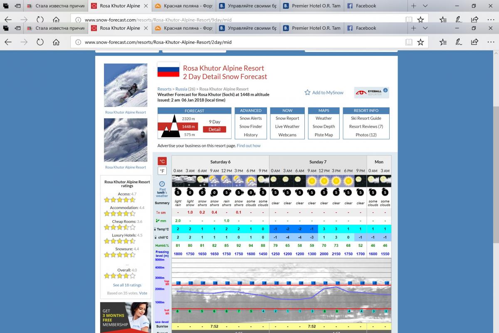Click Saturday 6 PM partly cloudy weather icon
The image size is (499, 333).
click(x=251, y=181)
